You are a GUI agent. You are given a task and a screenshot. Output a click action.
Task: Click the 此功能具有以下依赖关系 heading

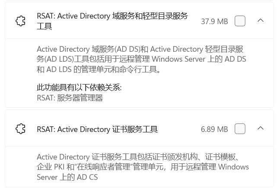coord(79,88)
